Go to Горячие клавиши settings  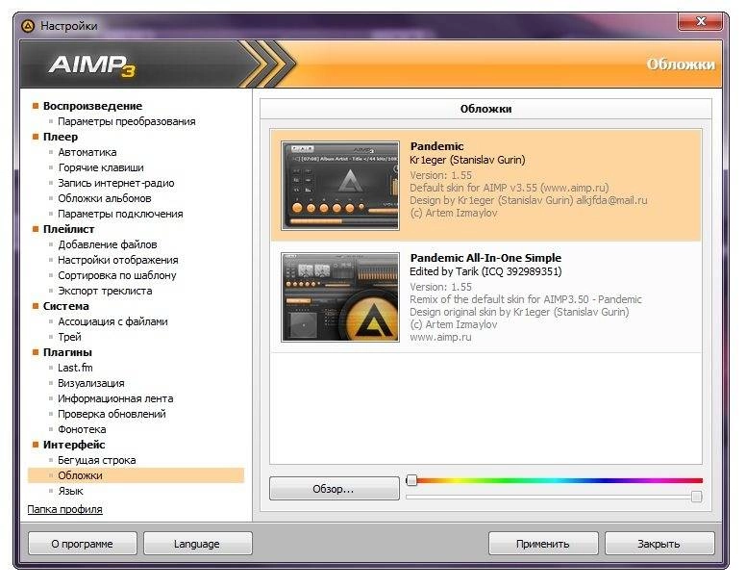click(101, 167)
